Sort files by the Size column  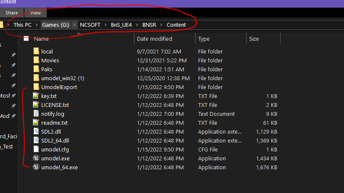[x=254, y=39]
